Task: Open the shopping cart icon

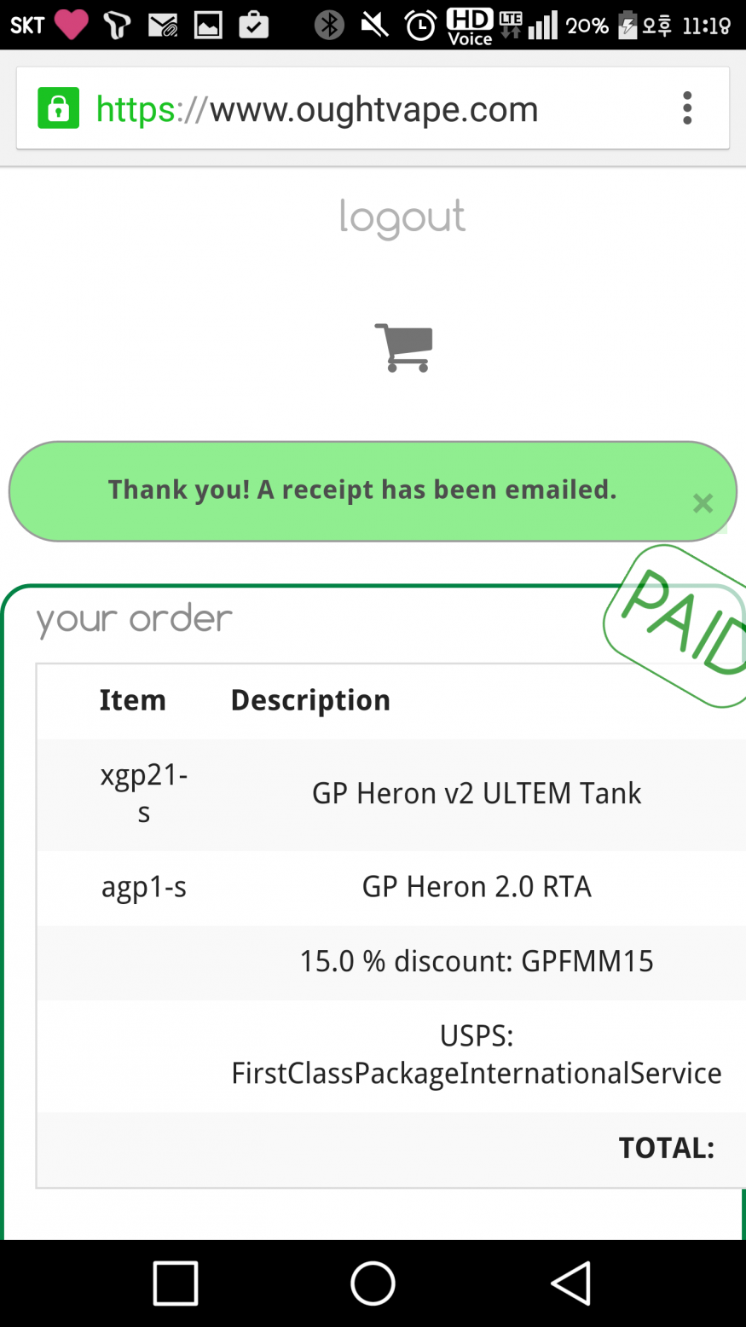Action: coord(403,347)
